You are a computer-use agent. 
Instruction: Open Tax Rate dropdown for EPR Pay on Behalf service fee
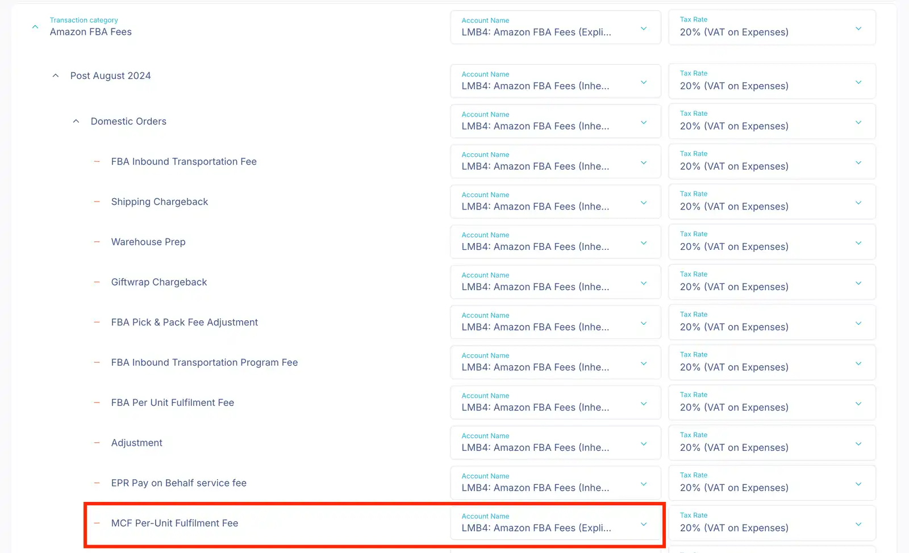(772, 483)
